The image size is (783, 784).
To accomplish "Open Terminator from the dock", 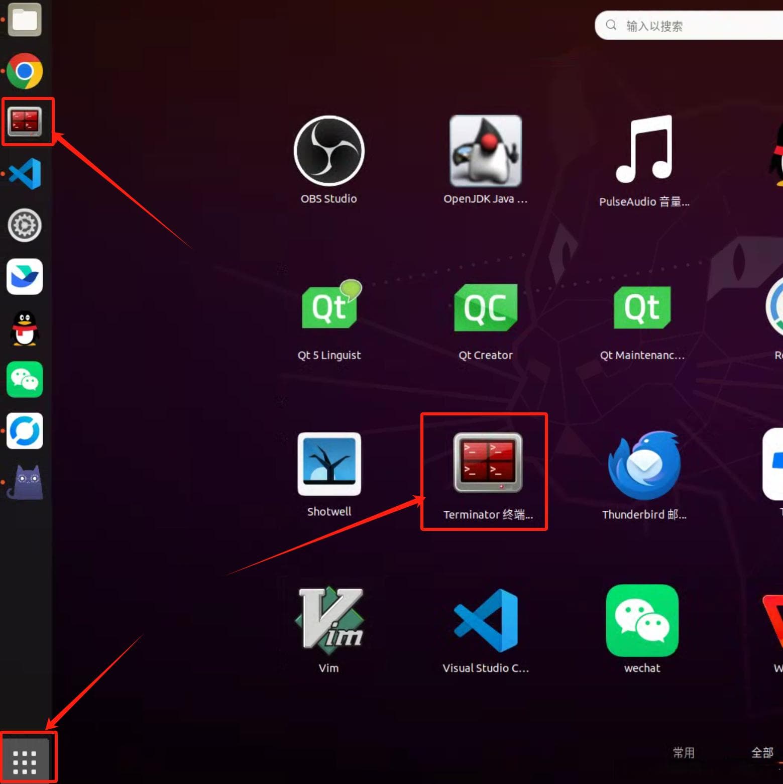I will pos(25,122).
